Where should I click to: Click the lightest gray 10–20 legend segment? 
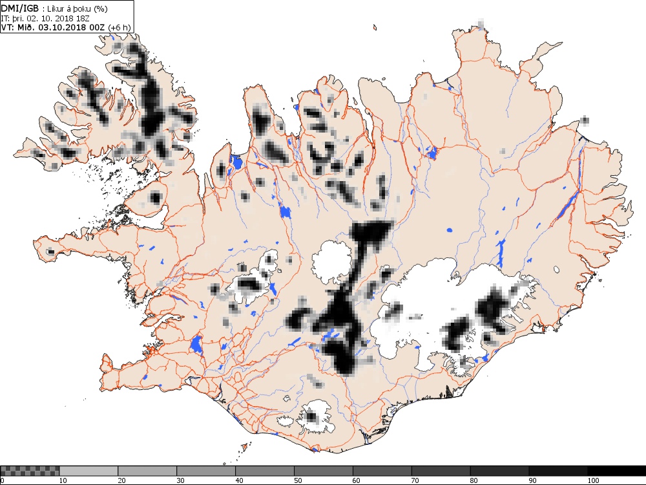click(x=89, y=471)
